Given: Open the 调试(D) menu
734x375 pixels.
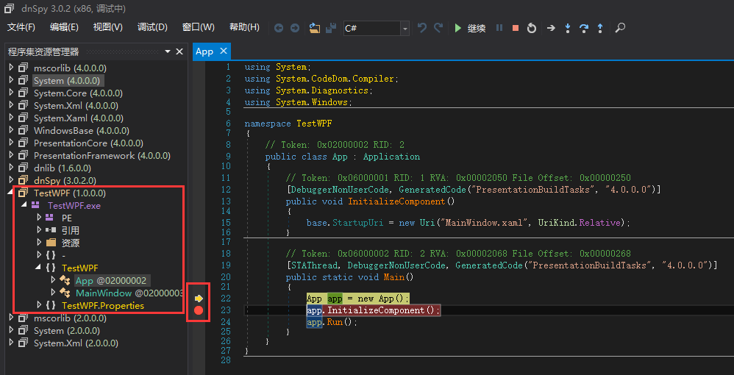Looking at the screenshot, I should click(x=152, y=27).
